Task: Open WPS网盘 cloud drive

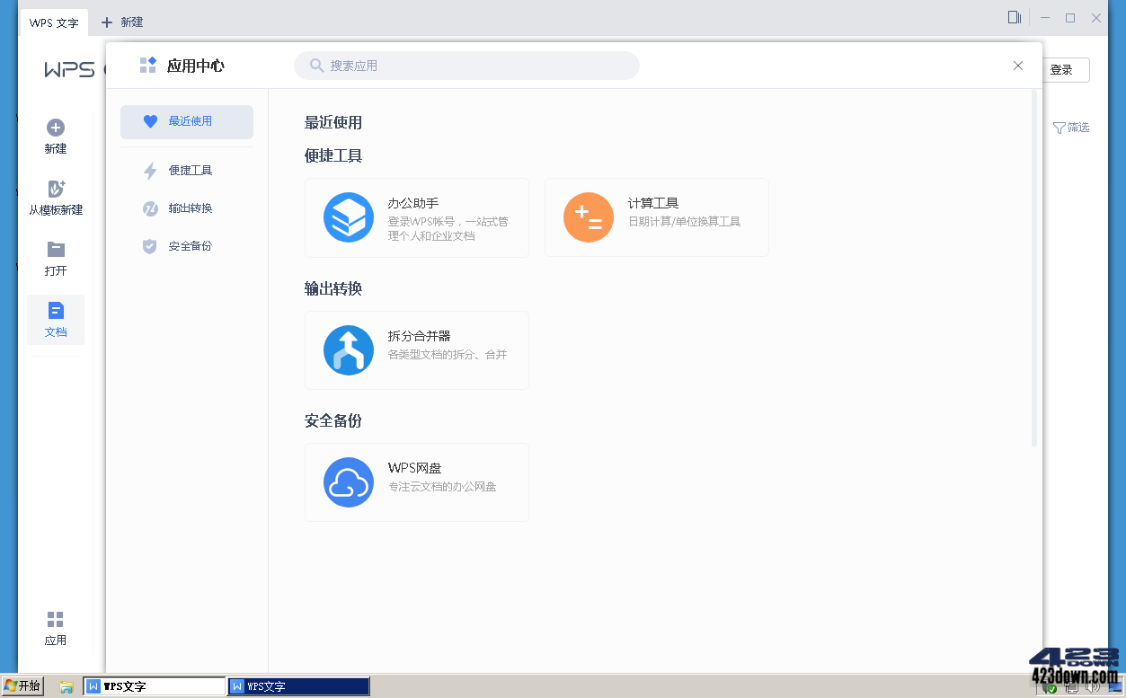Action: [416, 482]
